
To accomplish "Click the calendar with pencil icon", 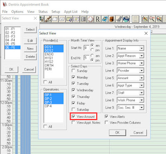I will tap(145, 19).
